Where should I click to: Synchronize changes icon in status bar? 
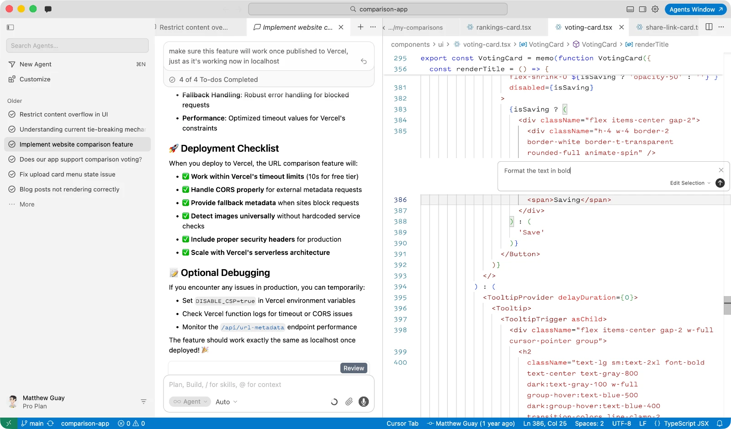click(50, 424)
